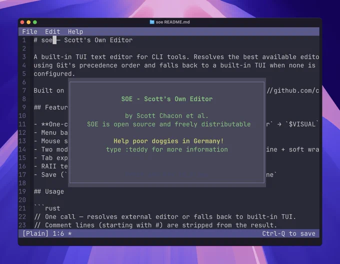Click 'configured.' on line 5

click(54, 73)
